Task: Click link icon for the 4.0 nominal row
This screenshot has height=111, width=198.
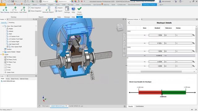Action: [x=193, y=66]
